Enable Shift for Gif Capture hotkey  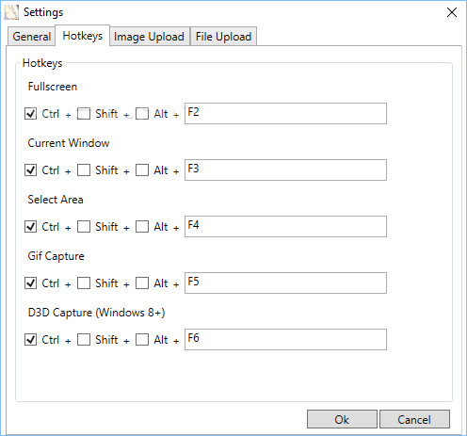(84, 283)
